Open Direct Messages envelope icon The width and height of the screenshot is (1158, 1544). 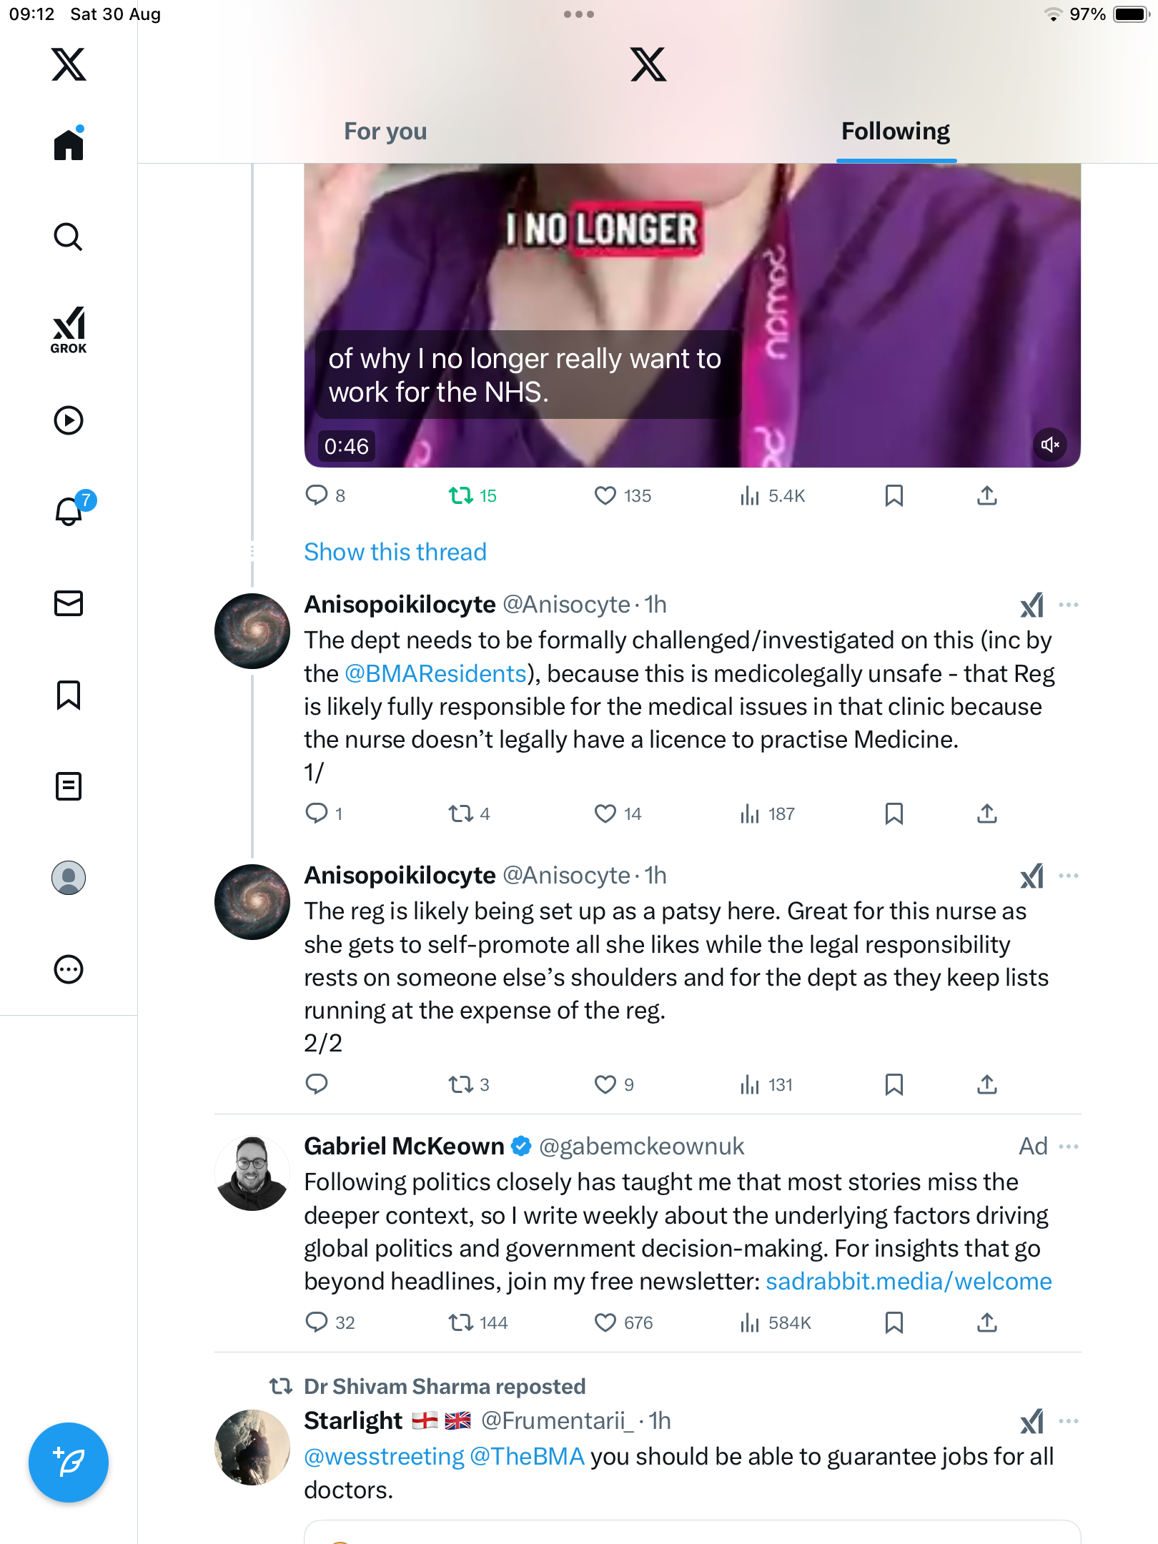click(x=69, y=603)
